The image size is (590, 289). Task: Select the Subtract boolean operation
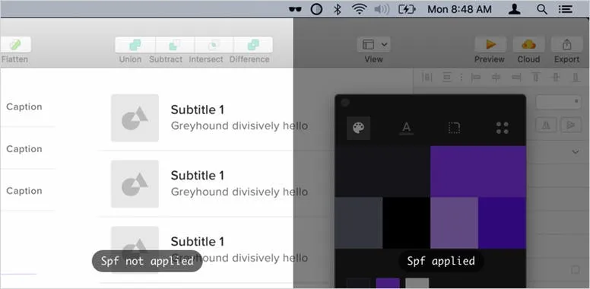click(x=175, y=45)
